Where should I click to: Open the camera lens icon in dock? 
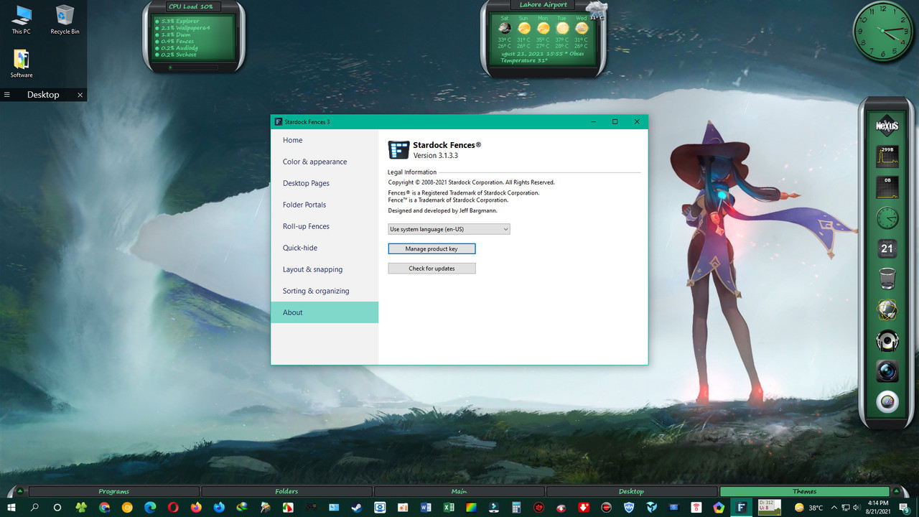point(887,371)
